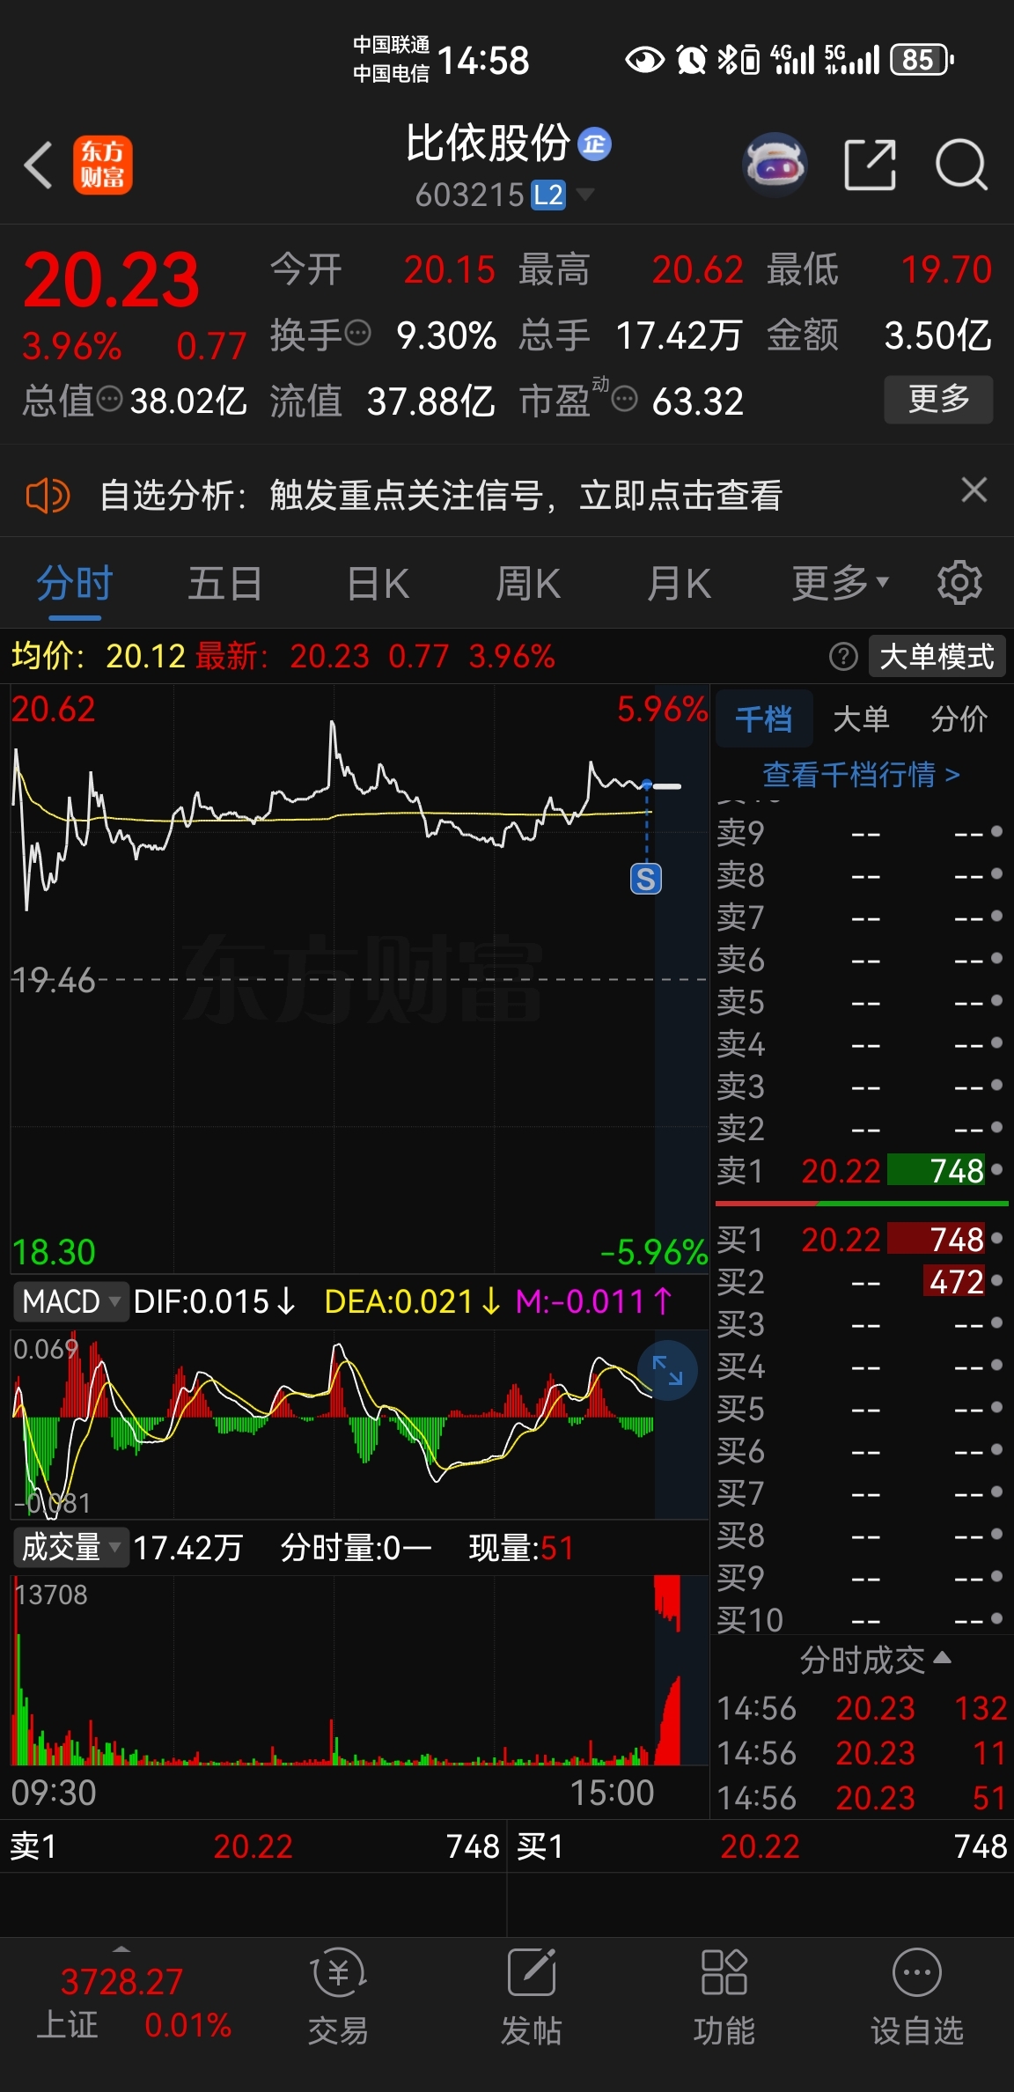Open the AI robot assistant avatar

click(x=775, y=164)
